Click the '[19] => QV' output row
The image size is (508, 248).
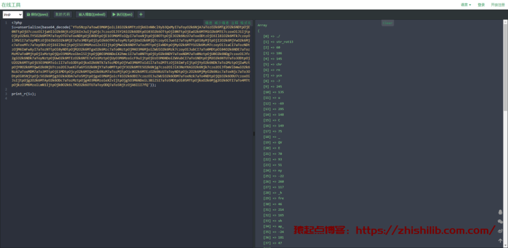272,142
